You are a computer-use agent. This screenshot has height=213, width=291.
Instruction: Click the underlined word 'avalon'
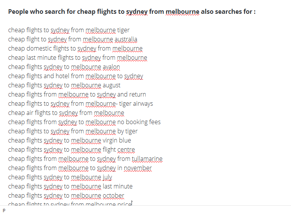point(111,67)
